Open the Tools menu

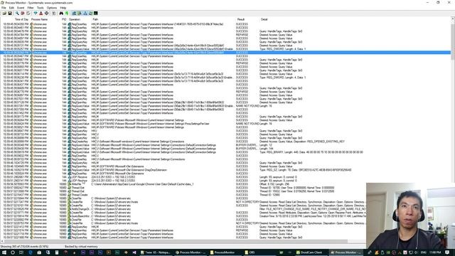[41, 8]
